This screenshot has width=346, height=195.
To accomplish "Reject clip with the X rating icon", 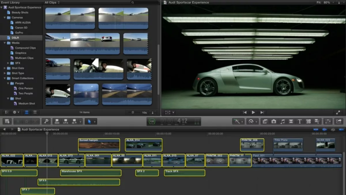I will coord(35,121).
